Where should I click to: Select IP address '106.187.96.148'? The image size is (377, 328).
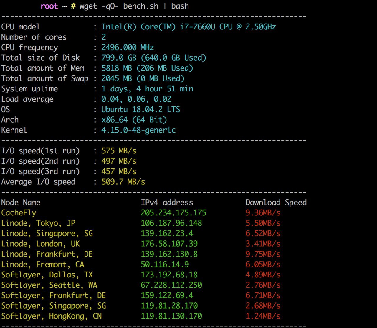pos(171,223)
